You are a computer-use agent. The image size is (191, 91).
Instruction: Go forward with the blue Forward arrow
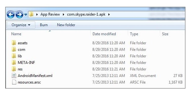coord(19,14)
